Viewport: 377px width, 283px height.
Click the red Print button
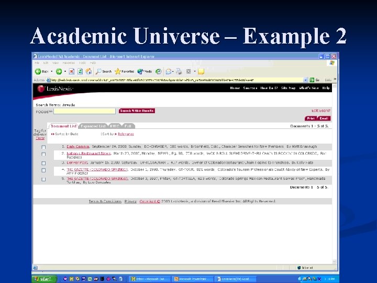pos(311,118)
